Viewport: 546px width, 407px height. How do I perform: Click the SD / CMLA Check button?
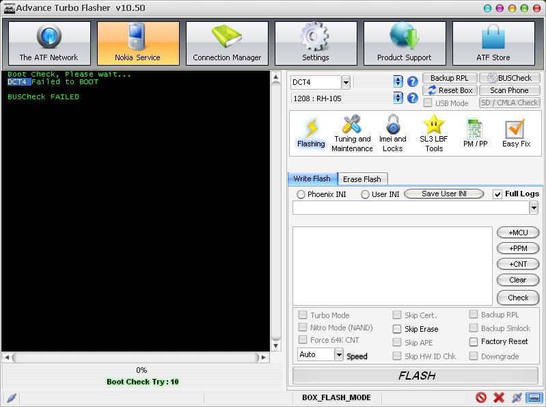(x=510, y=103)
